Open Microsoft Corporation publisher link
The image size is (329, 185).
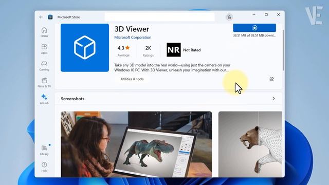pyautogui.click(x=133, y=38)
